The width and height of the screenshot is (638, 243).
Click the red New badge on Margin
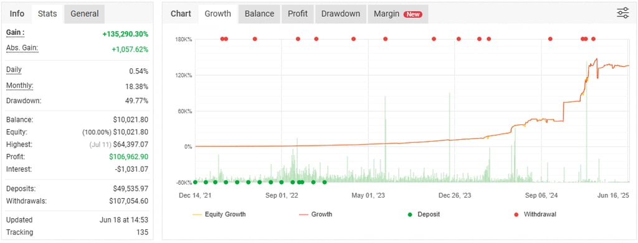click(413, 14)
